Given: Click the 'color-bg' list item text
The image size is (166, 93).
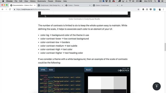Looking at the screenshot, I should tap(65, 35).
